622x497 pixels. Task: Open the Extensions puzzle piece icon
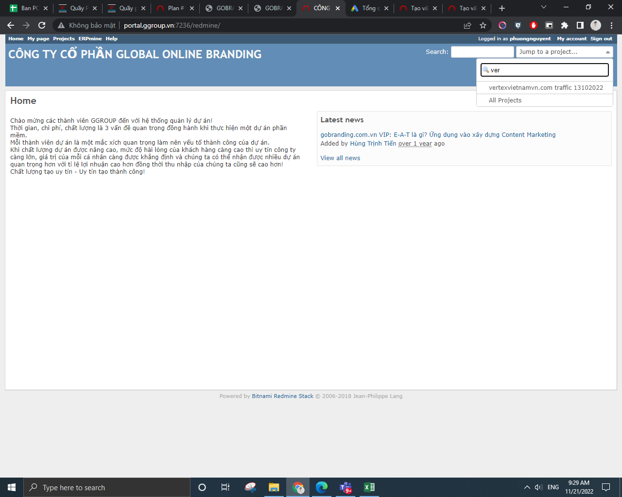tap(564, 25)
